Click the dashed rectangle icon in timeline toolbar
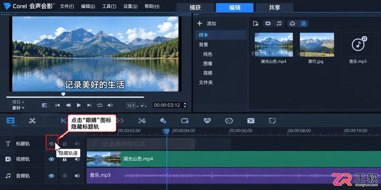This screenshot has height=190, width=381. (x=272, y=121)
